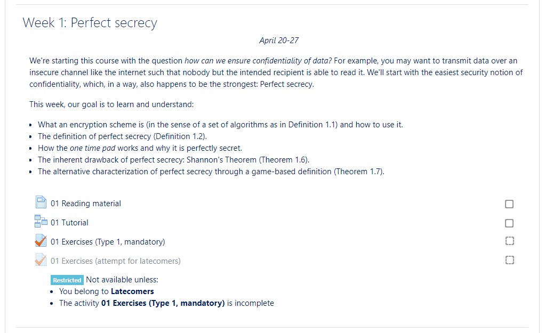The image size is (545, 333).
Task: Tick the 01 Tutorial completion checkbox
Action: [509, 223]
